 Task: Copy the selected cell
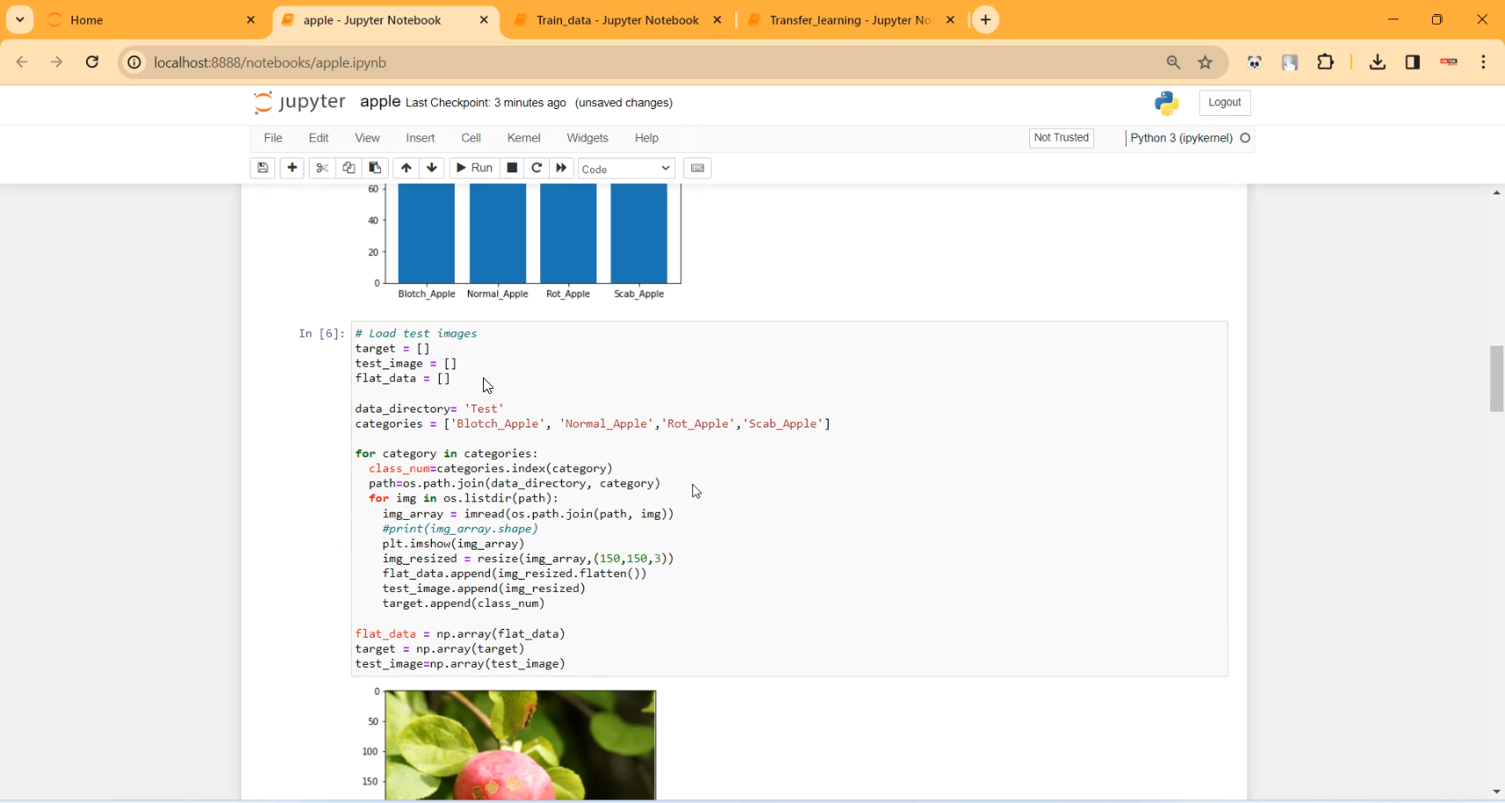[x=349, y=168]
